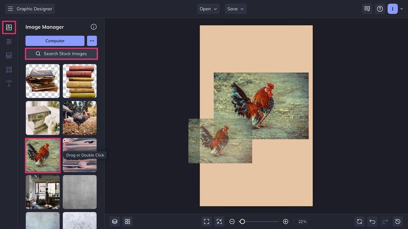Select the books with white flowers thumbnail
This screenshot has width=408, height=229.
pos(43,118)
